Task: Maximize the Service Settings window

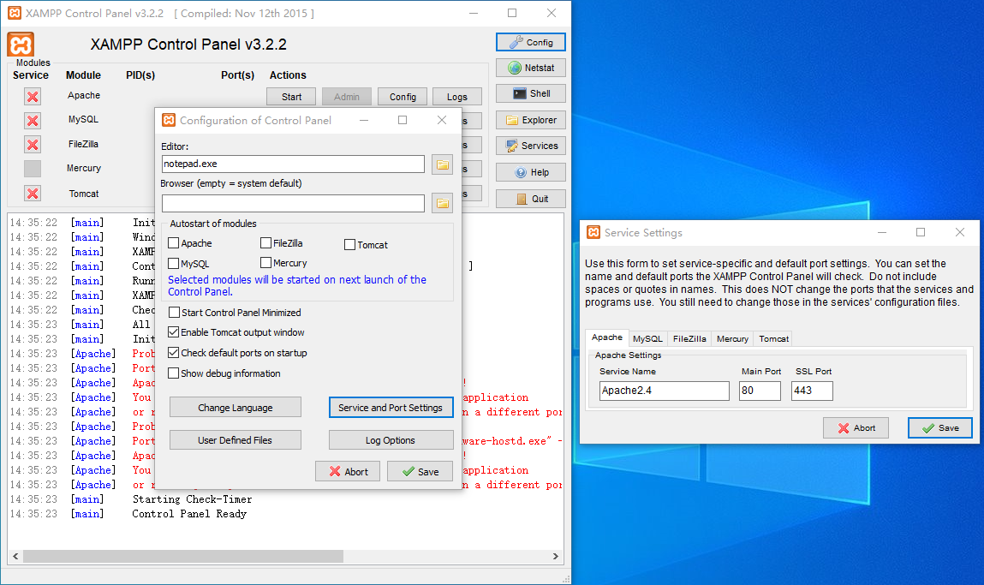Action: click(x=921, y=232)
